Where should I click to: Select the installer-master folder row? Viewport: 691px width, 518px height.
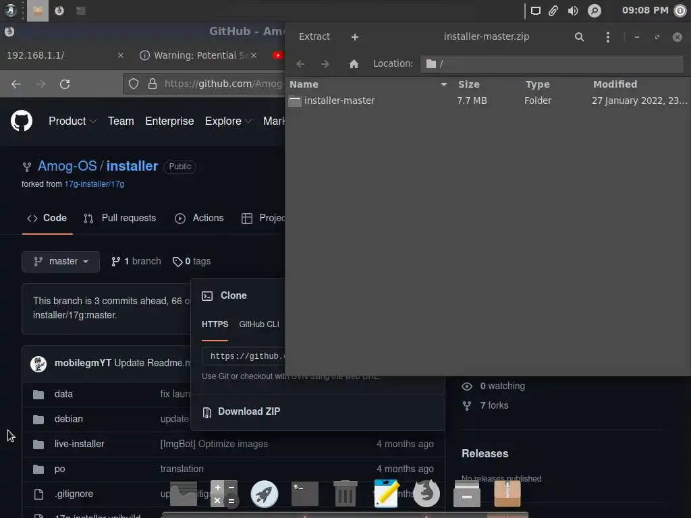(488, 101)
